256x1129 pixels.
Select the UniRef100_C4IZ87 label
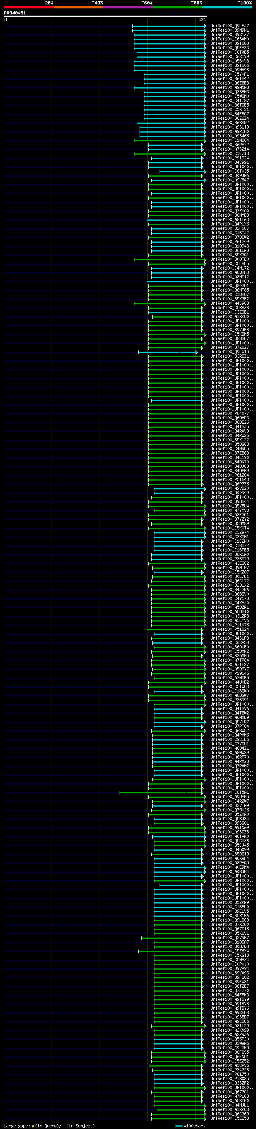coord(229,101)
